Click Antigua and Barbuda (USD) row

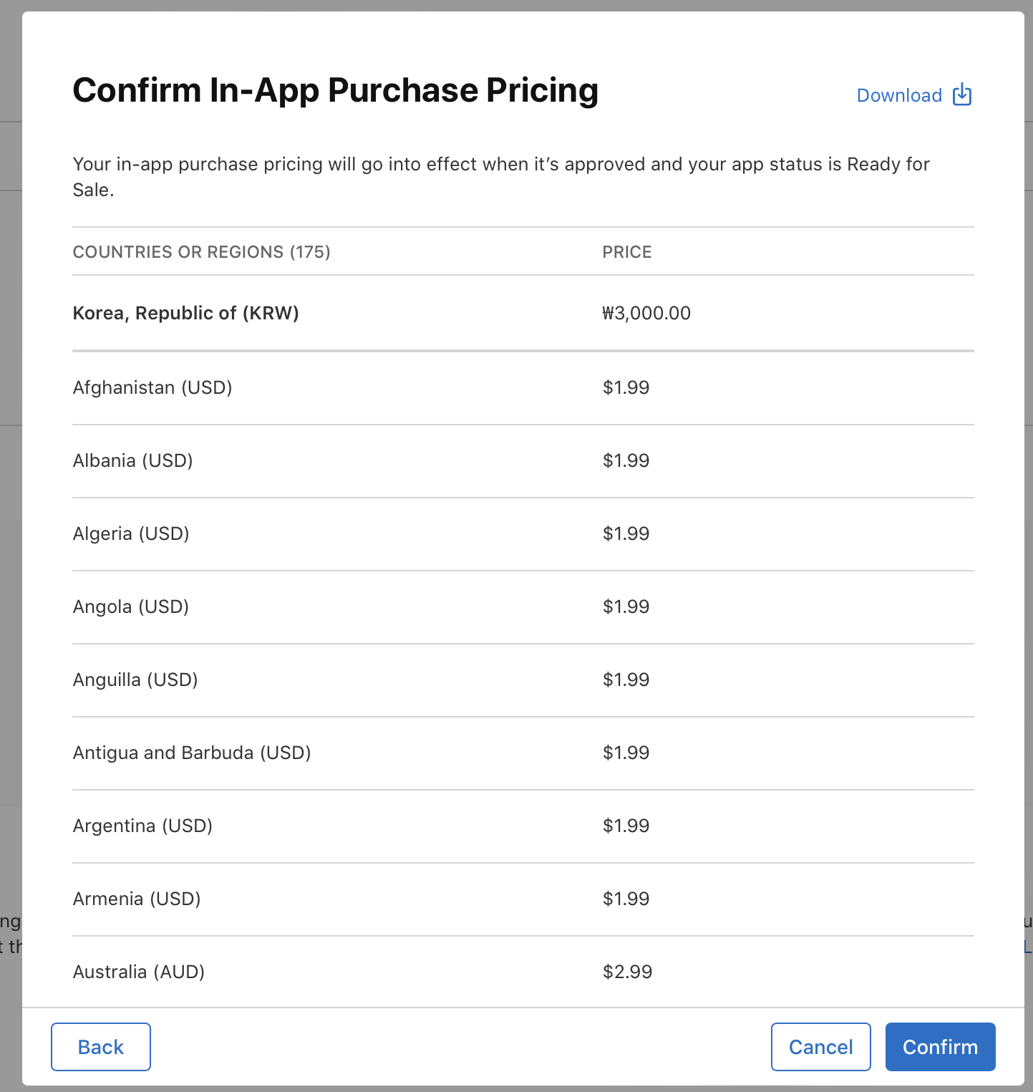(192, 753)
